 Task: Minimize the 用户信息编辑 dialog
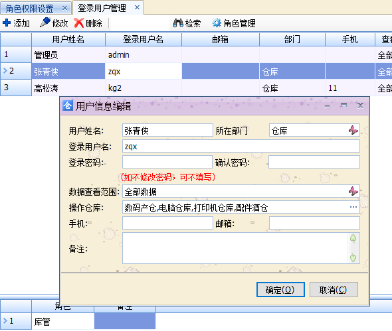tap(328, 106)
